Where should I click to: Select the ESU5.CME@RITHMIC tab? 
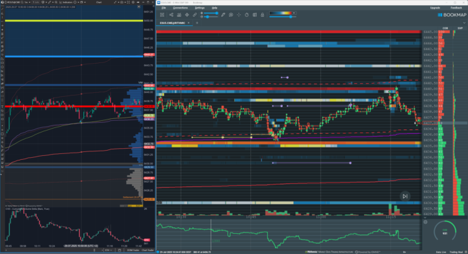pyautogui.click(x=172, y=23)
